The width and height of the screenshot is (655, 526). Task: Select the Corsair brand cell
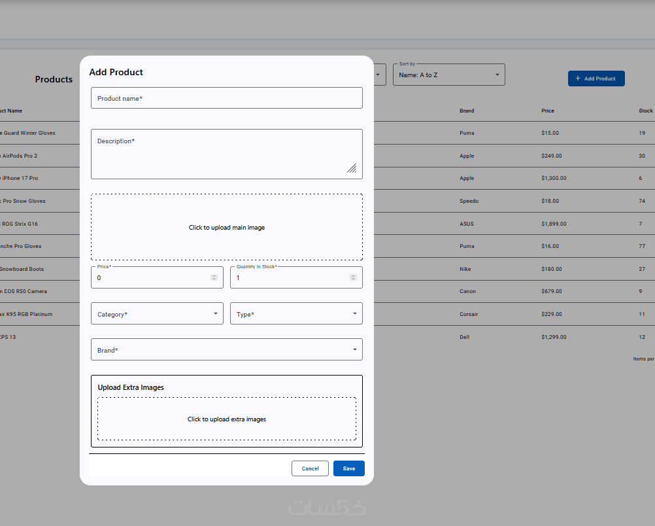(x=469, y=314)
